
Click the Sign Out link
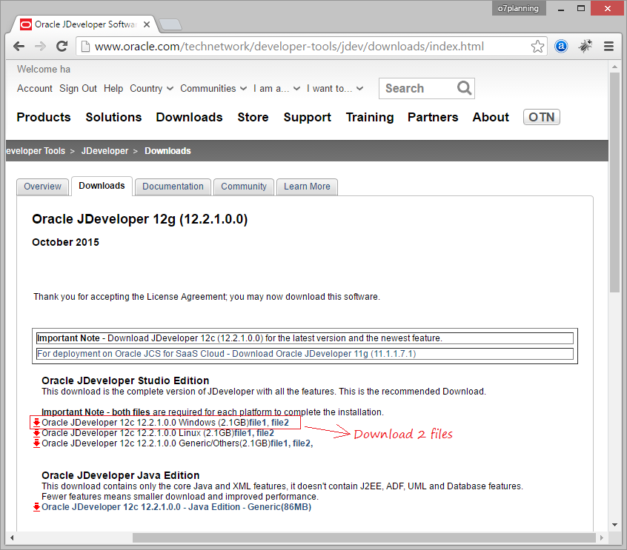[78, 89]
